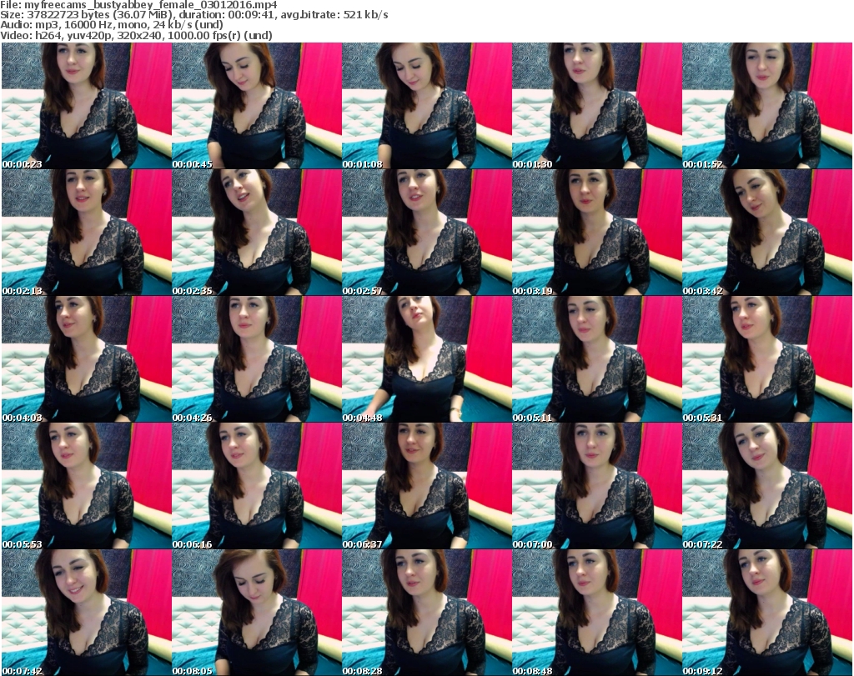This screenshot has height=676, width=854.
Task: Click the thumbnail stamped 00:00:23
Action: 87,106
